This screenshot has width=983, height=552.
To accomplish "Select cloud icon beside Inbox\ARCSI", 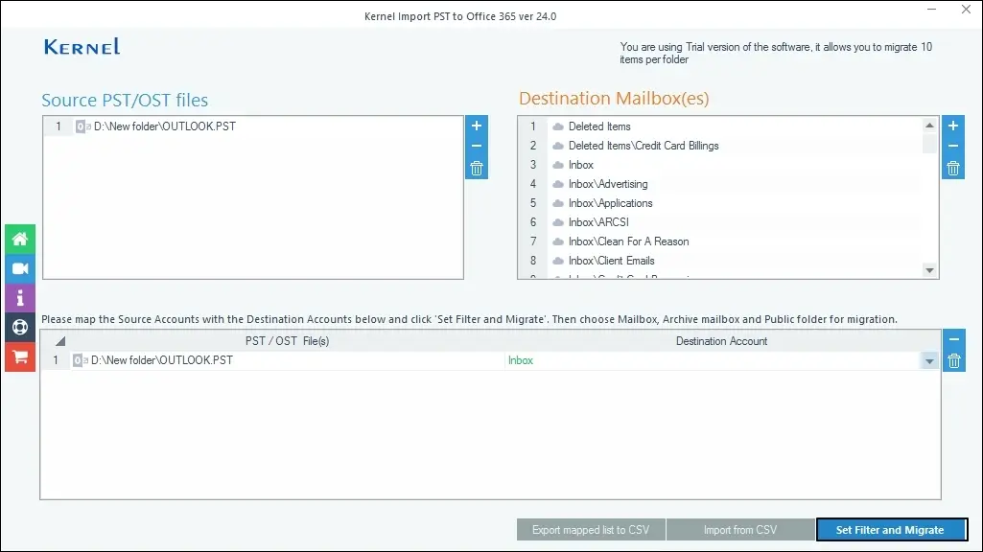I will (558, 222).
